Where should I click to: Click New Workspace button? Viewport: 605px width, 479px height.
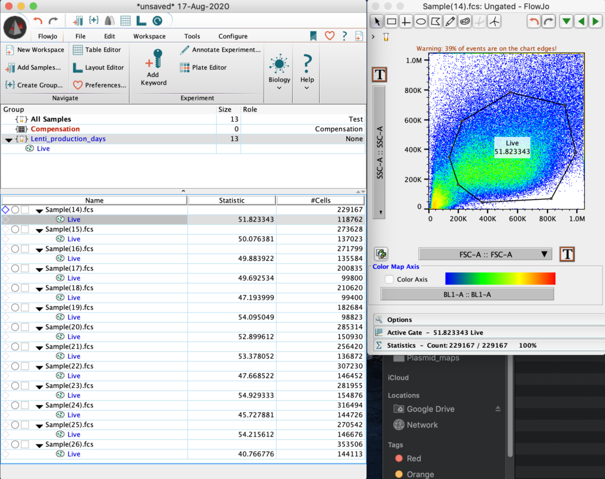coord(35,50)
